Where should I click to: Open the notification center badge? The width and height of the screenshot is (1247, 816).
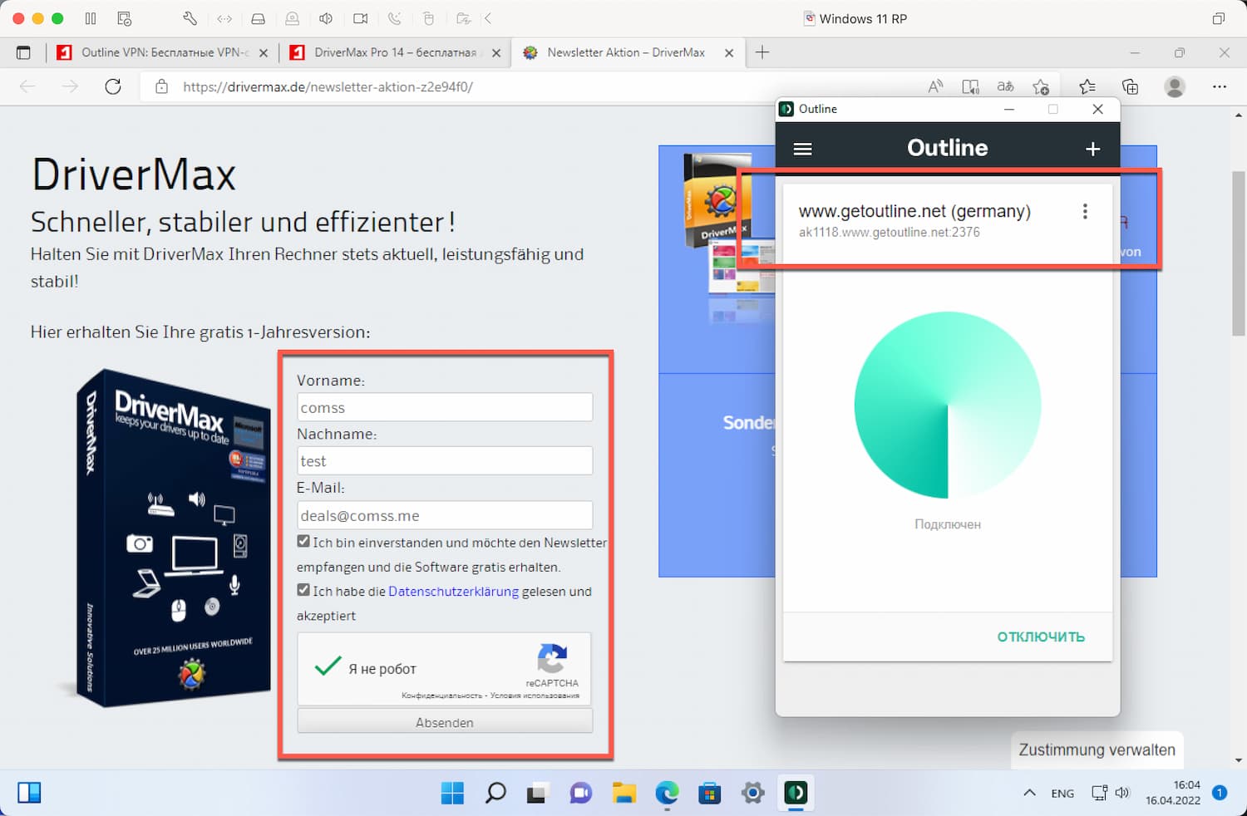coord(1220,793)
